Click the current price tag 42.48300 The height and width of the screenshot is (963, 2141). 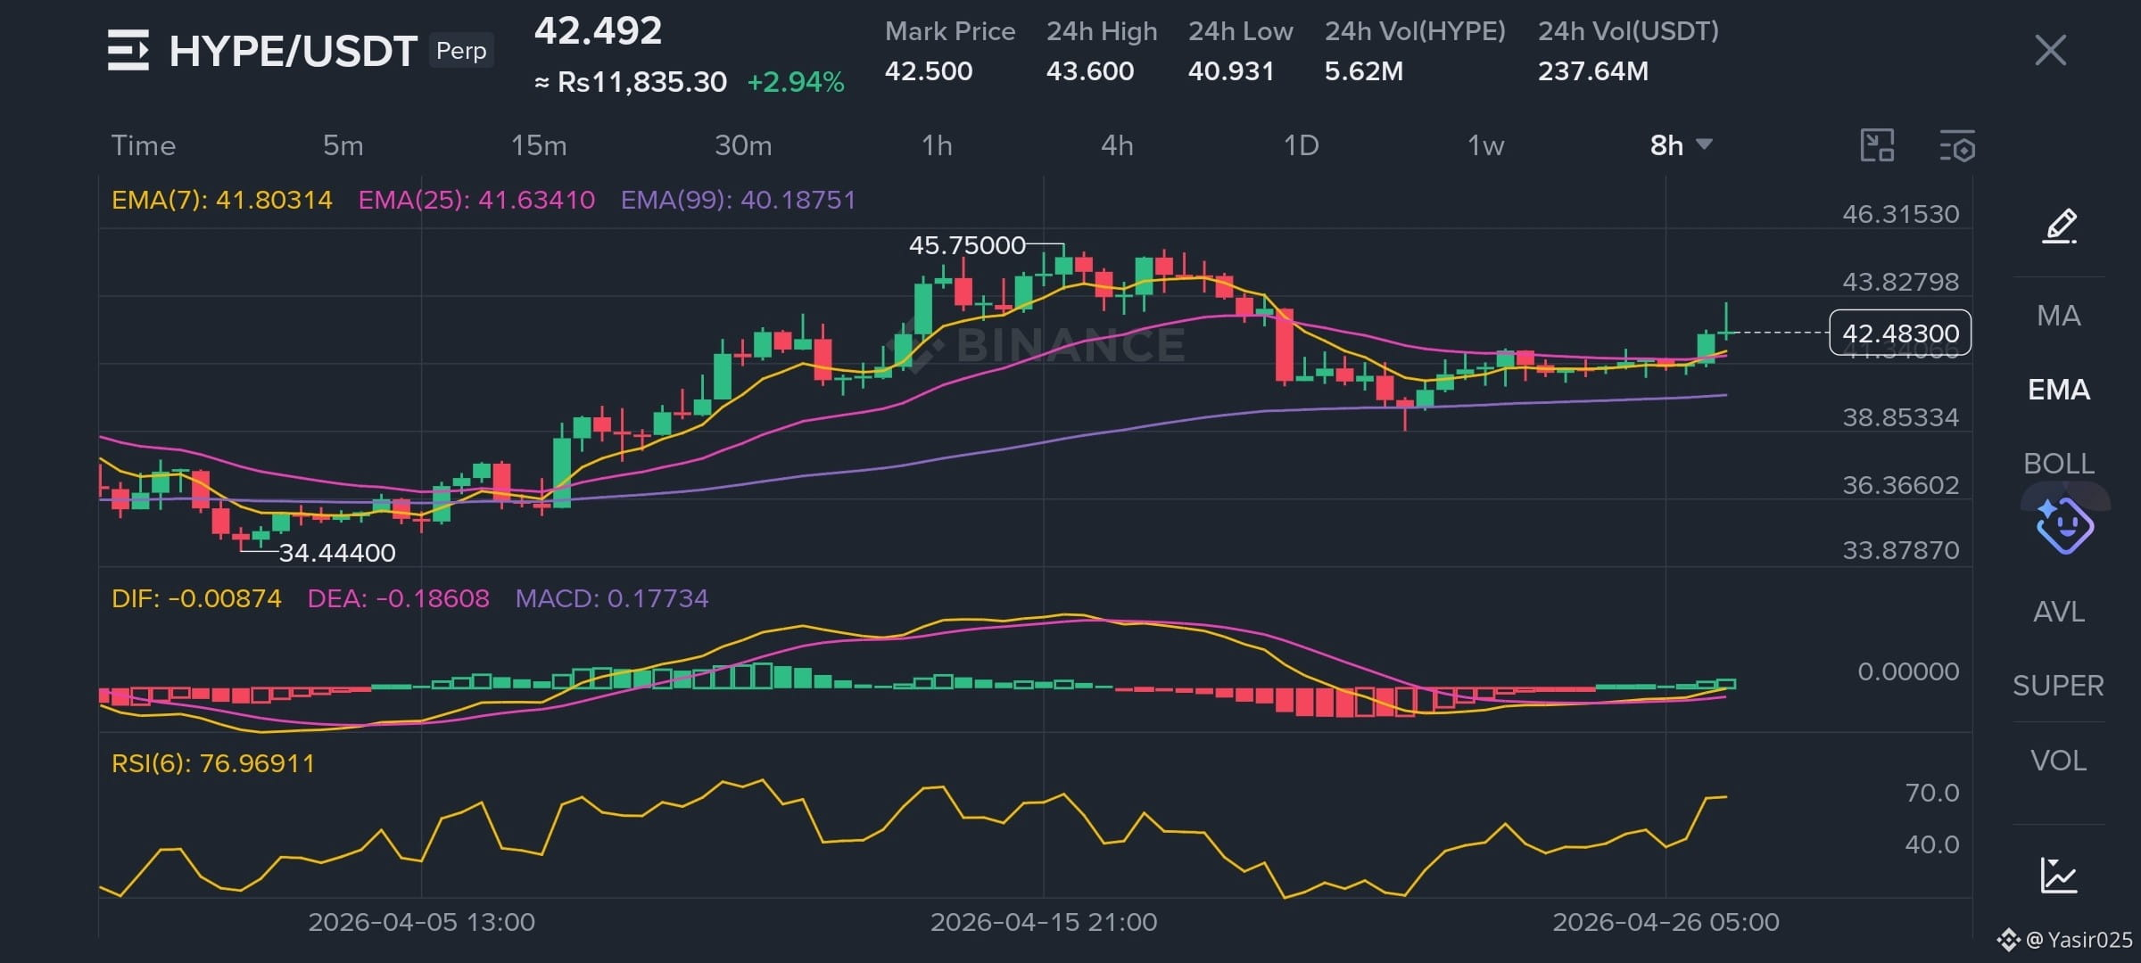tap(1900, 333)
